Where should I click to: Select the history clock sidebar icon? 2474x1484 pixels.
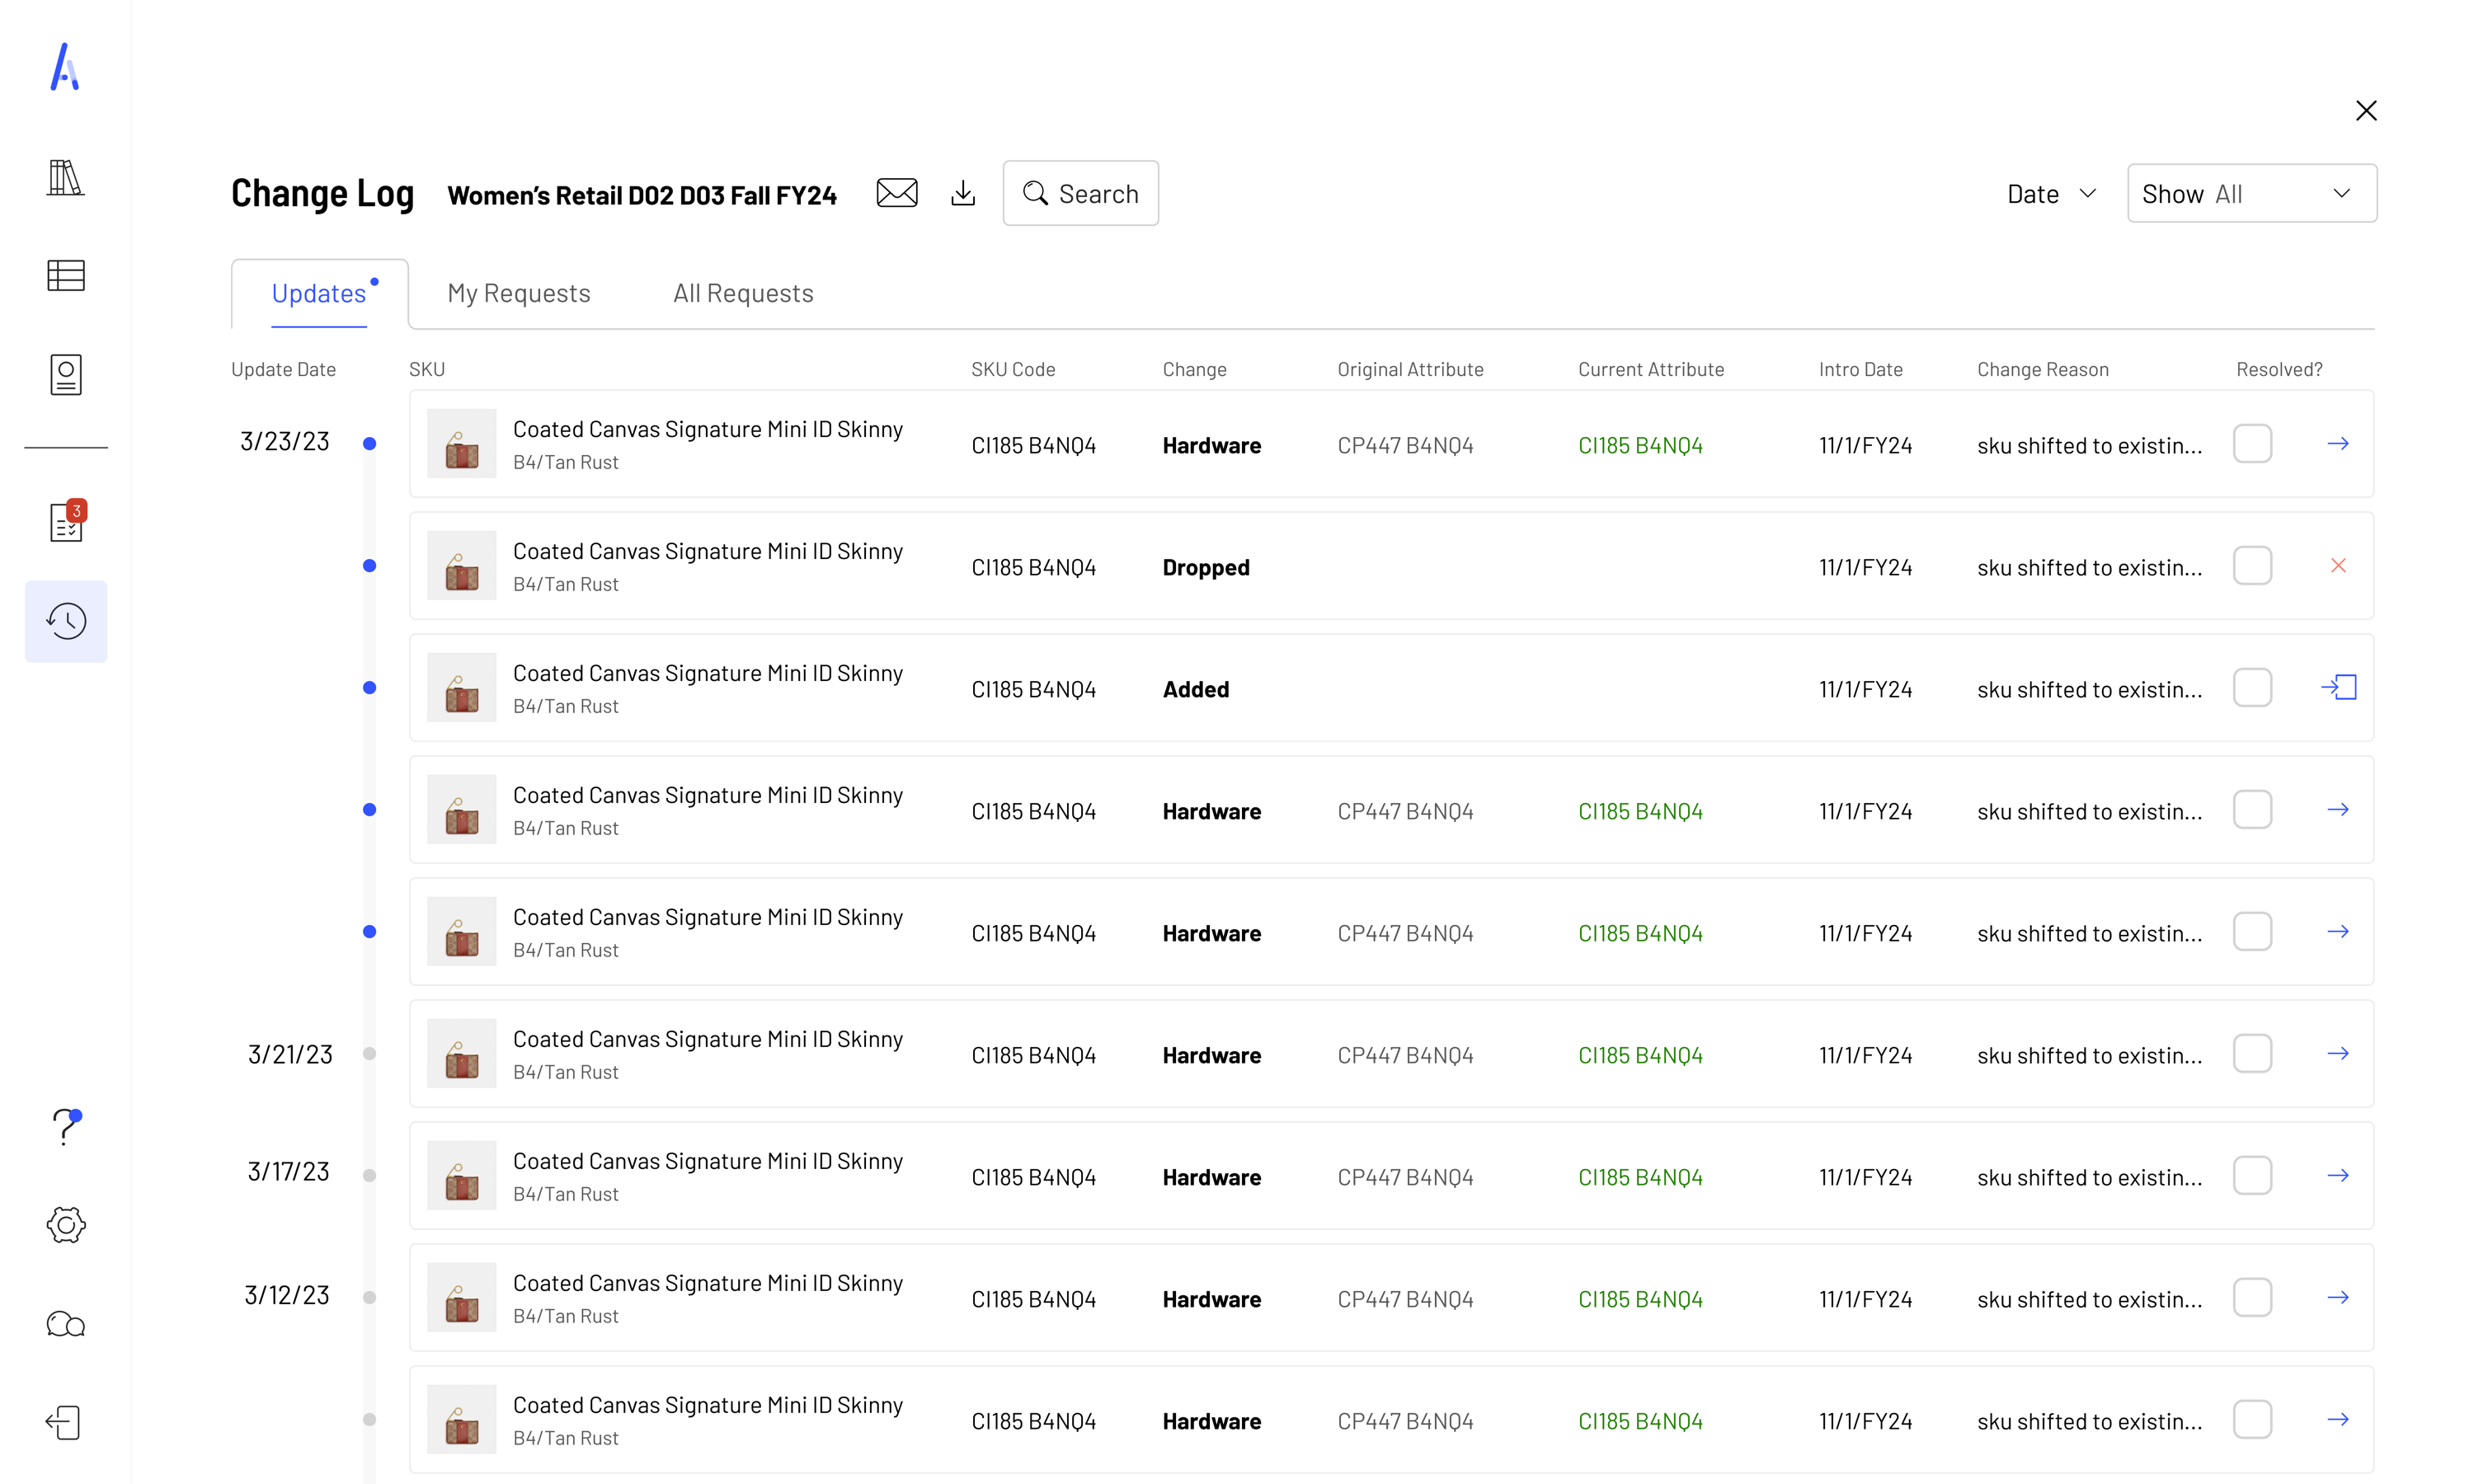click(x=66, y=621)
